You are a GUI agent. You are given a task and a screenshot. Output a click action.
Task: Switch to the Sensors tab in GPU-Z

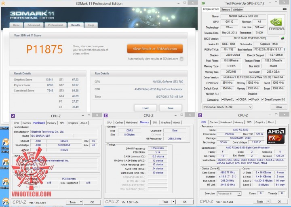click(x=226, y=9)
